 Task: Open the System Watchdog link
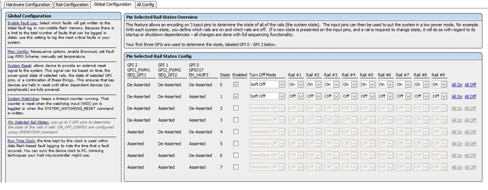coord(22,99)
